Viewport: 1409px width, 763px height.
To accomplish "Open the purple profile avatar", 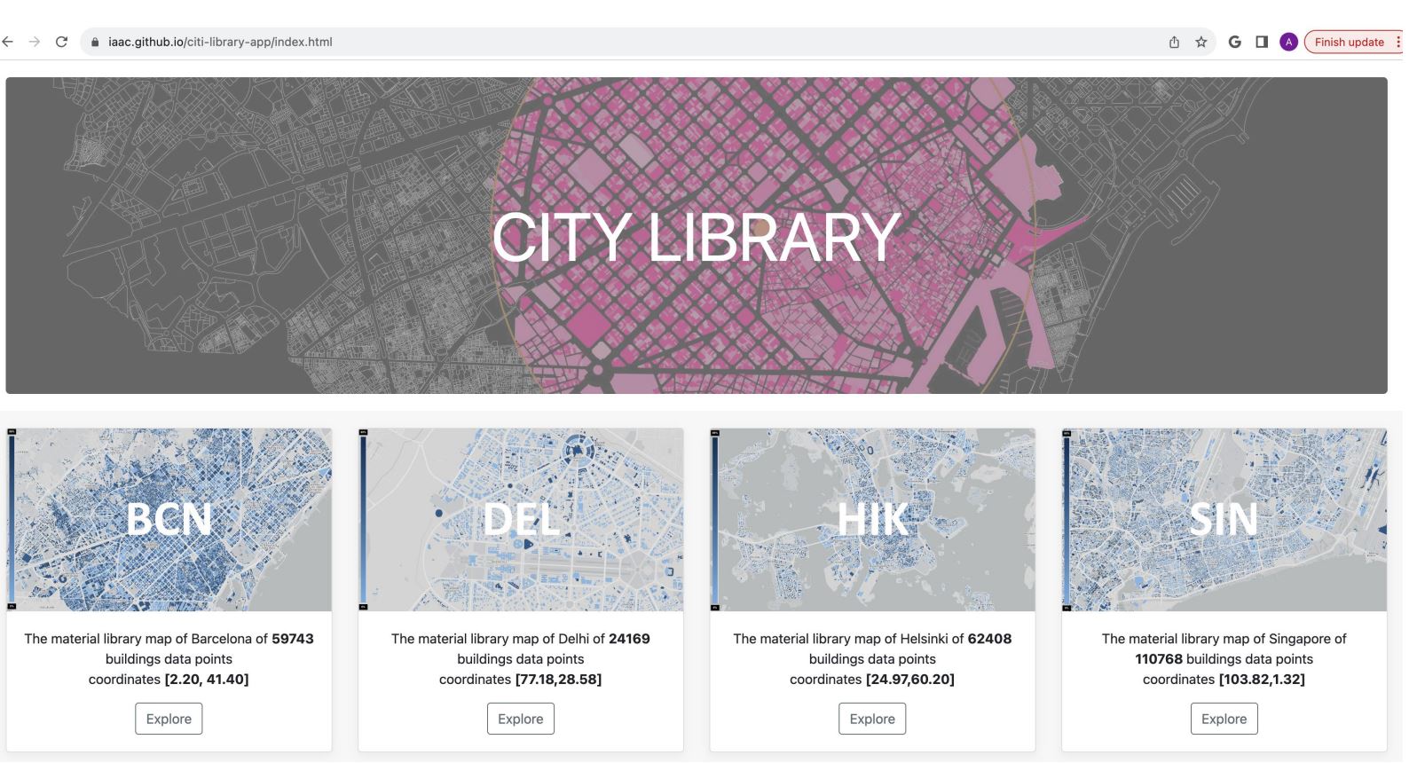I will (1288, 42).
